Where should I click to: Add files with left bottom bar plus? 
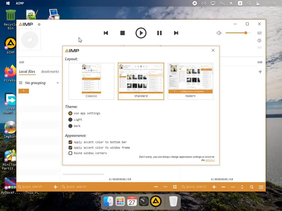click(56, 187)
